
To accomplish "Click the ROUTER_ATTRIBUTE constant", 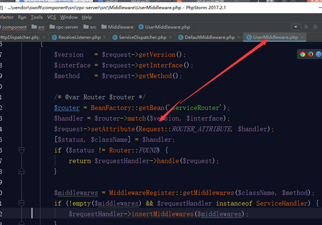I will tap(202, 129).
